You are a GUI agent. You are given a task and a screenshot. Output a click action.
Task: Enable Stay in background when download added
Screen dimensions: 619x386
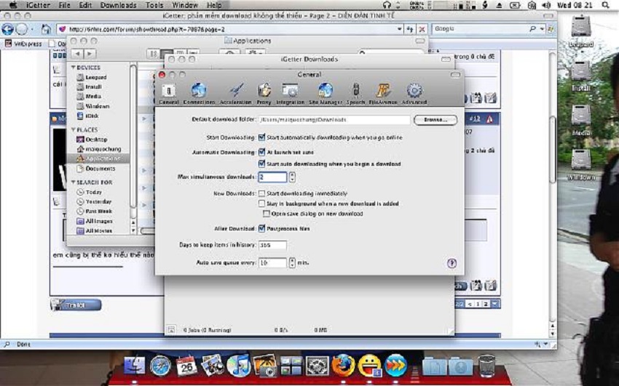(x=261, y=204)
